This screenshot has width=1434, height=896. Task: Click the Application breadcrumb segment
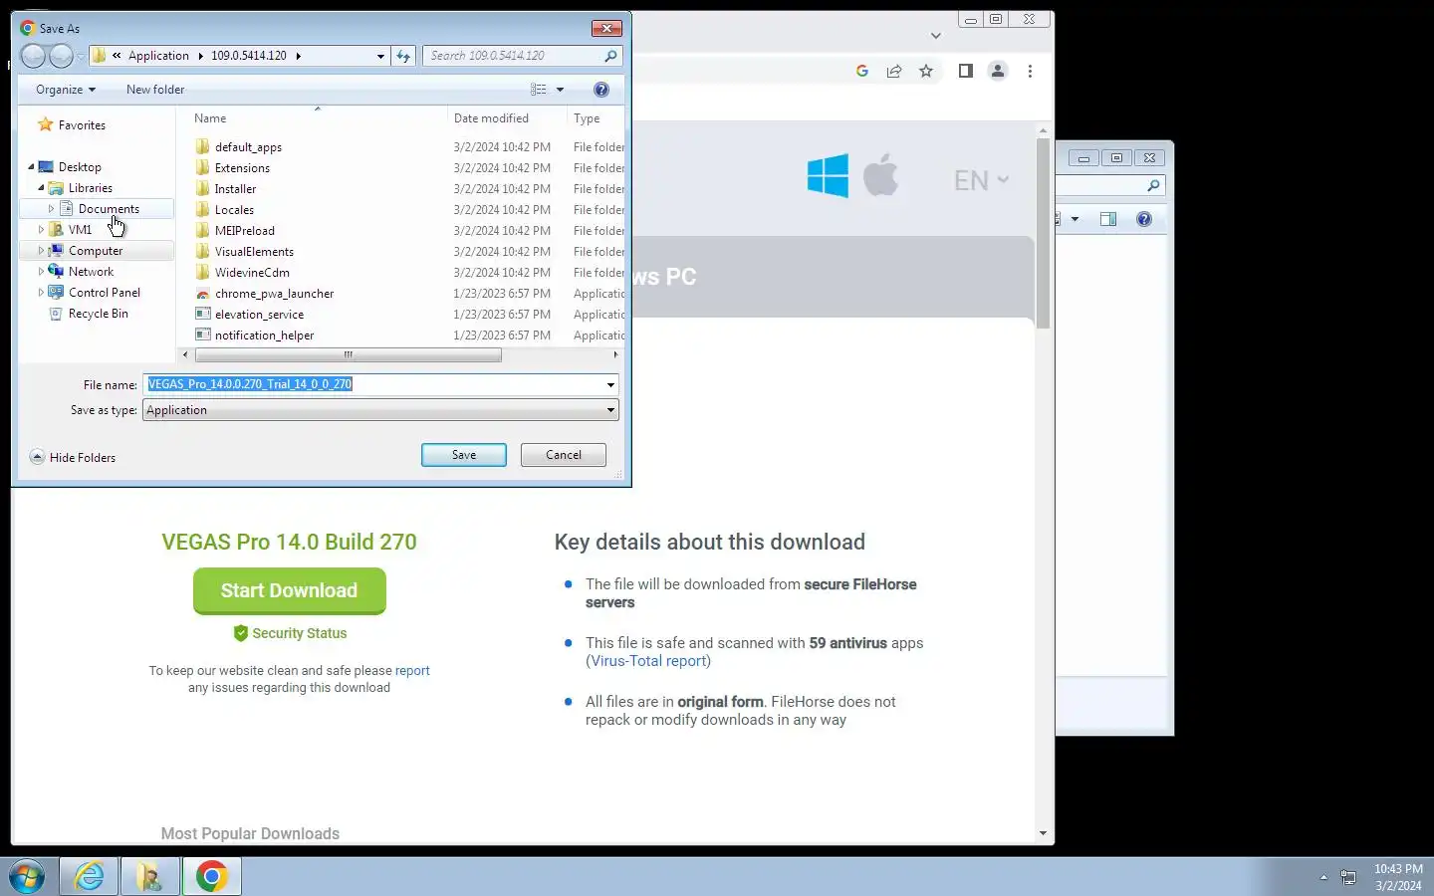tap(158, 56)
